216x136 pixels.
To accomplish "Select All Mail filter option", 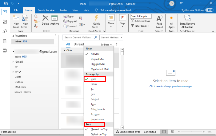I will (99, 54).
